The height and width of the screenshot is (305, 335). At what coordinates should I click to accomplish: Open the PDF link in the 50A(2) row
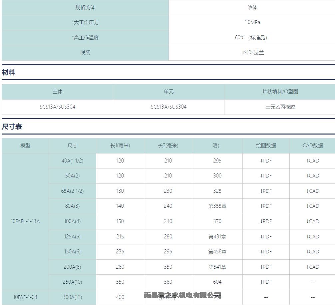coord(266,176)
